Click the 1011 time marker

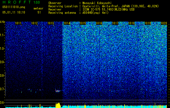click(x=18, y=23)
